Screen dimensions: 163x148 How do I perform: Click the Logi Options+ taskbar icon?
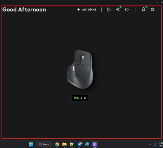pos(95,144)
